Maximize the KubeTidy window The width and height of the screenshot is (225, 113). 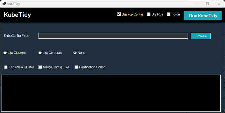[207, 4]
